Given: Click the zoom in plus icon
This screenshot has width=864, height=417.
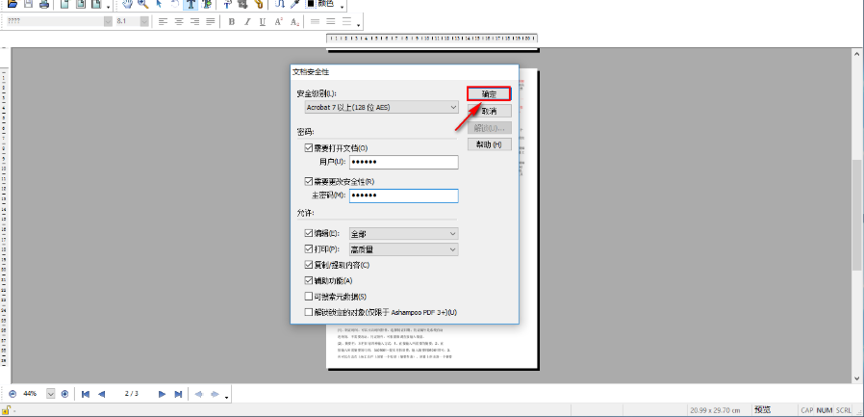Looking at the screenshot, I should [65, 394].
